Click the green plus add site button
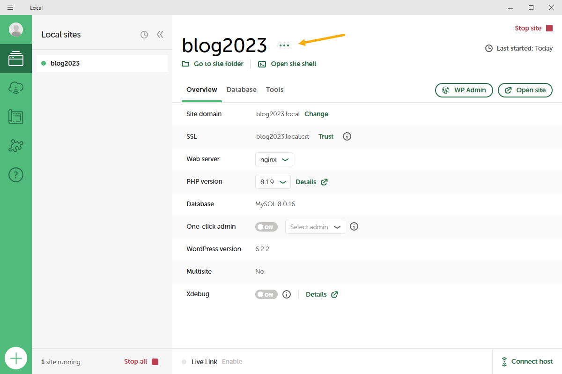562x374 pixels. [16, 359]
